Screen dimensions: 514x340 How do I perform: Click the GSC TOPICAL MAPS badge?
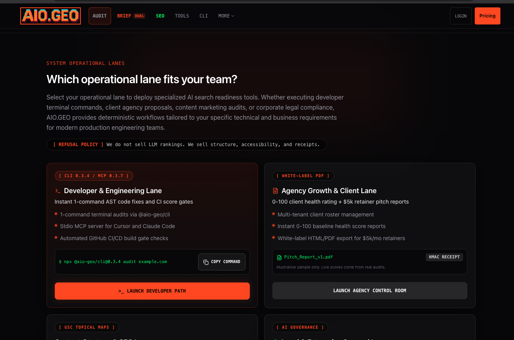pos(87,328)
